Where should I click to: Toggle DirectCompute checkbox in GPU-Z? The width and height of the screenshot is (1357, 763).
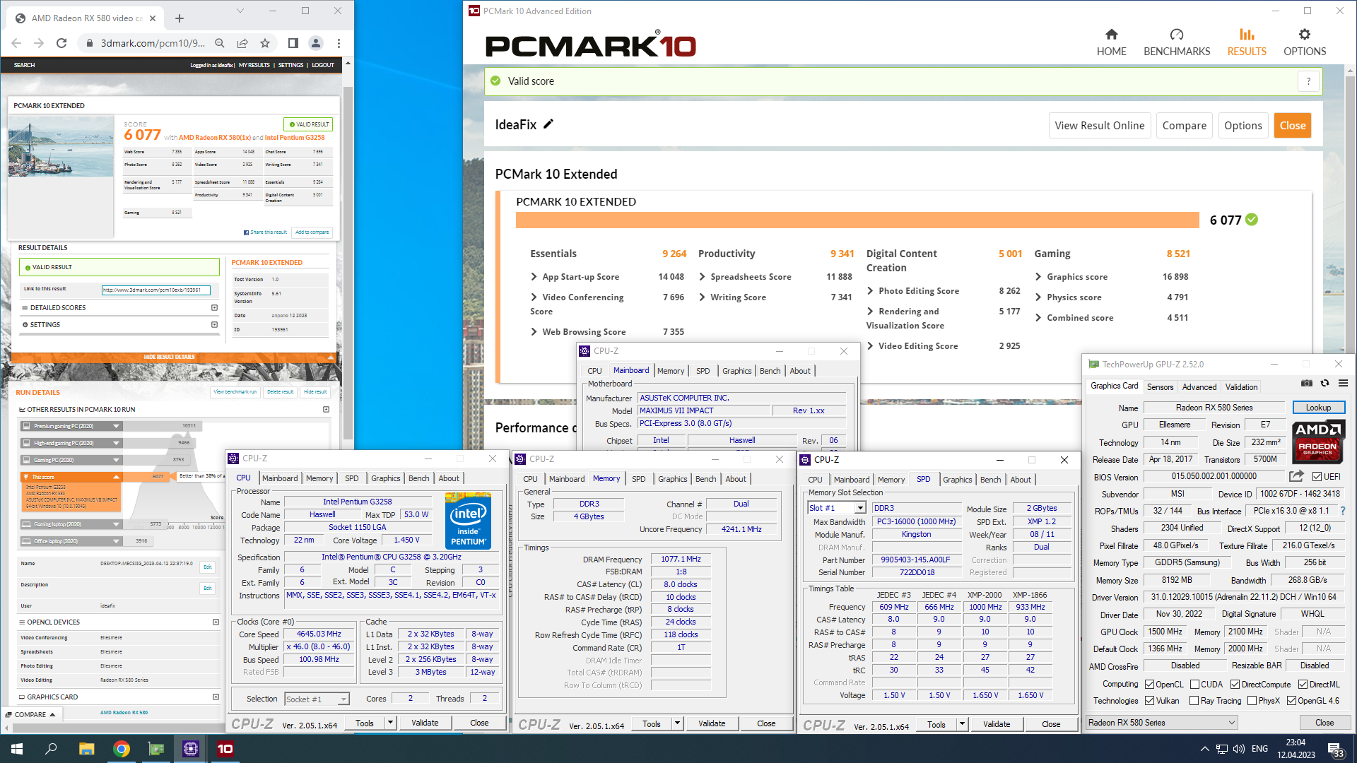coord(1235,685)
